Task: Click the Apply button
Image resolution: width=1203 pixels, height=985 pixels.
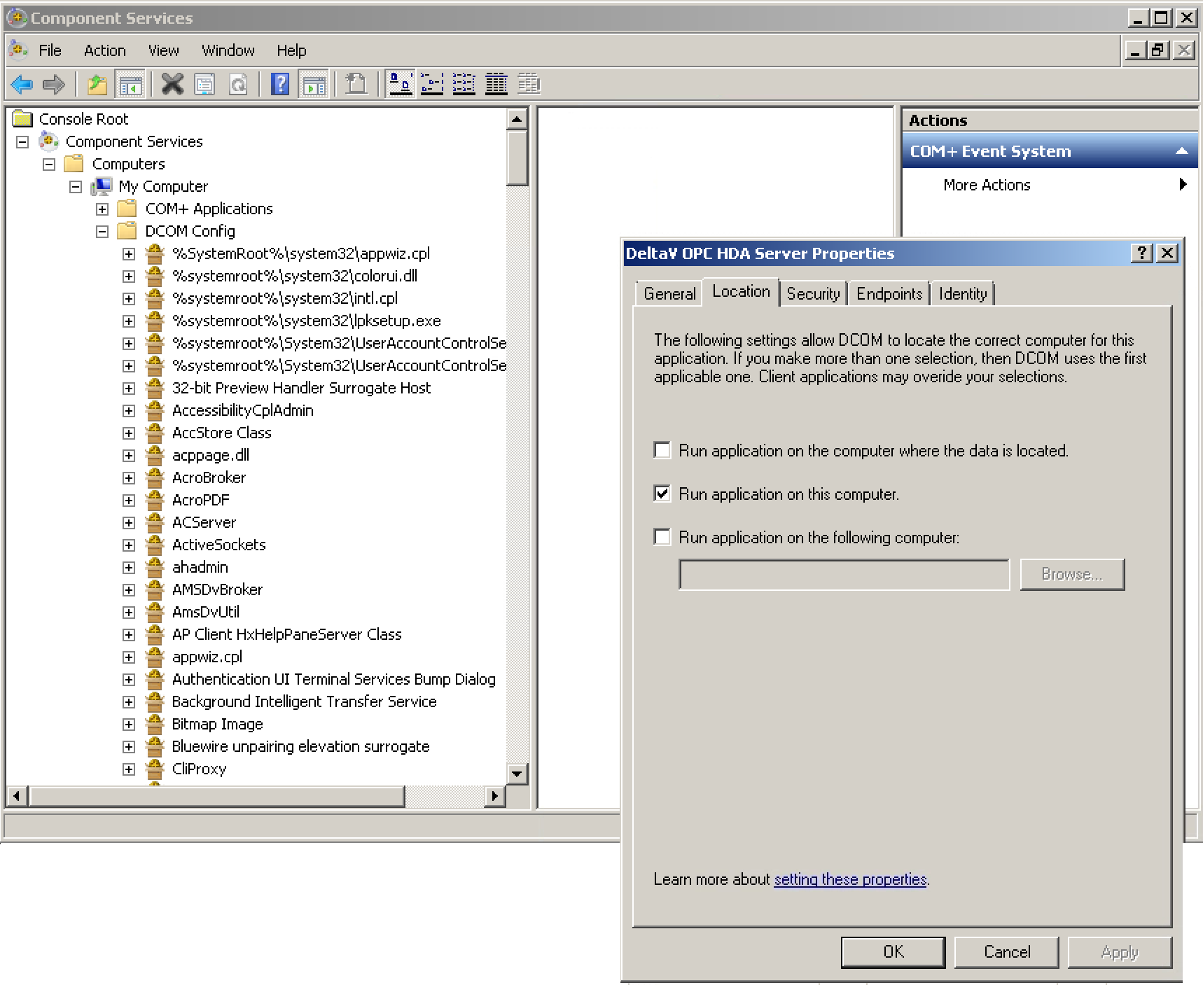Action: coord(1119,951)
